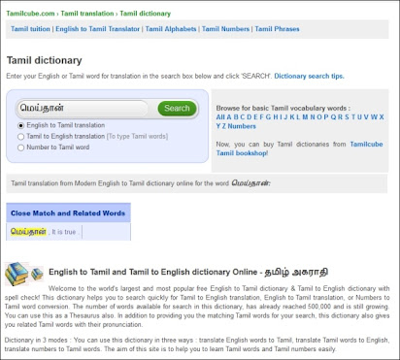Browse vocabulary words starting with E
This screenshot has width=400, height=360.
coord(255,117)
